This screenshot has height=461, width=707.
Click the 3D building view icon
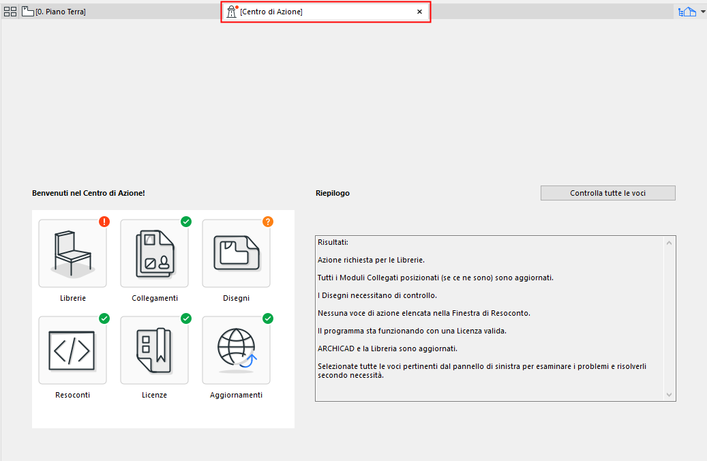point(687,12)
